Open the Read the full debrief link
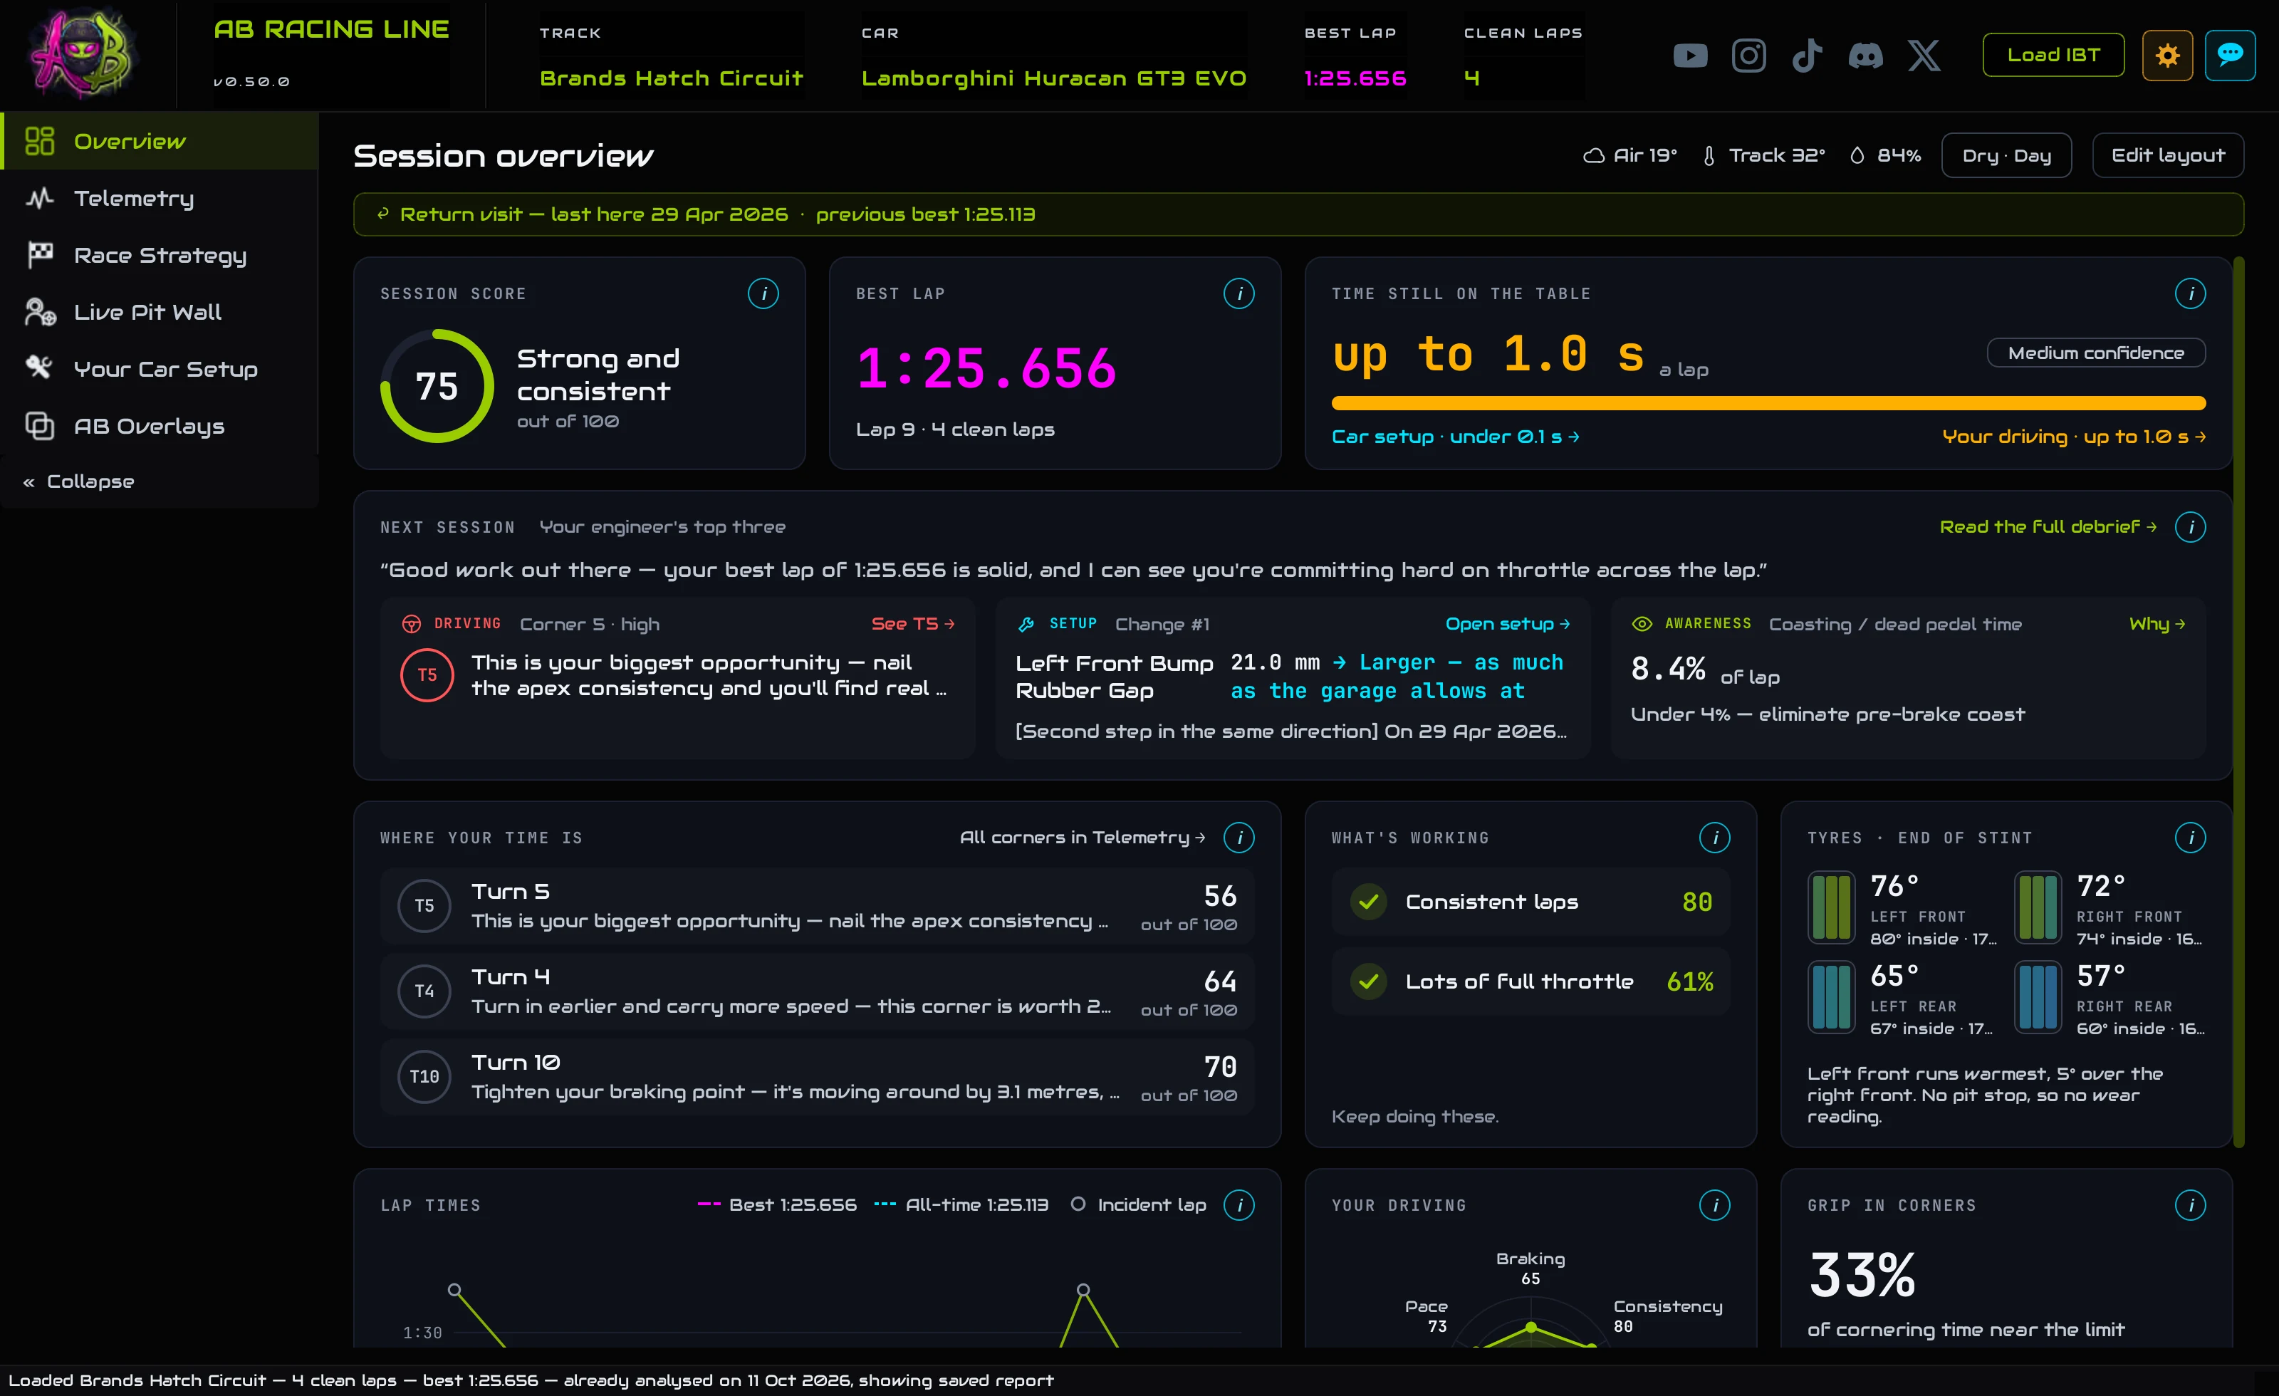 (x=2047, y=526)
